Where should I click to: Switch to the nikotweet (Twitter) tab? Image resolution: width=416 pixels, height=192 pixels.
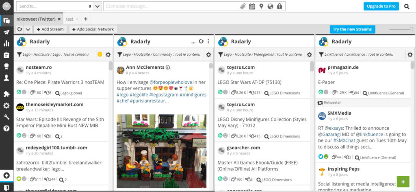pyautogui.click(x=36, y=19)
